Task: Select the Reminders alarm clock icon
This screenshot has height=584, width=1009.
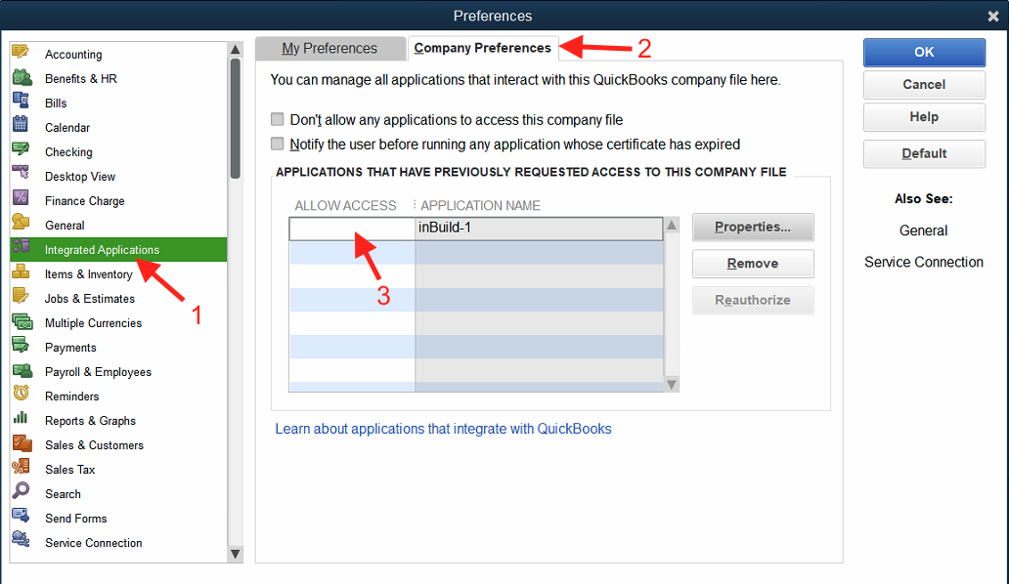Action: coord(21,395)
